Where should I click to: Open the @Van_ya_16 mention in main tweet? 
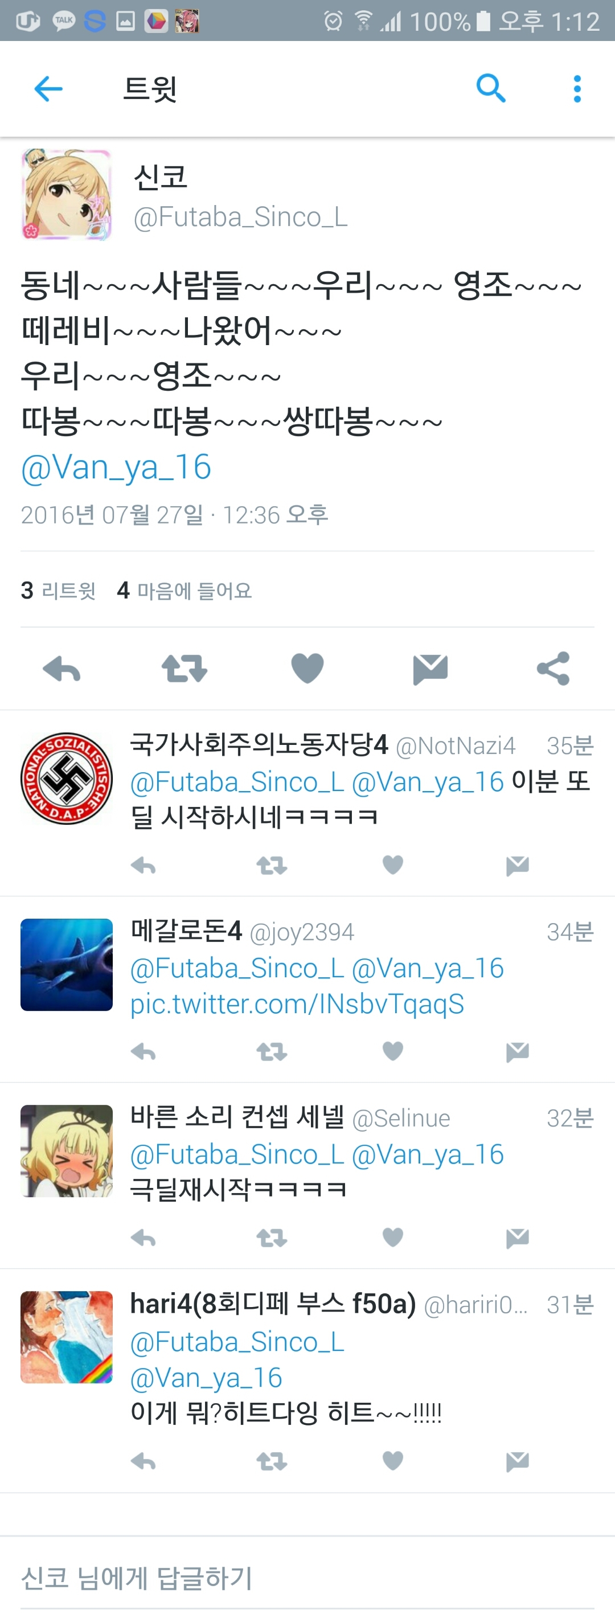pos(116,466)
